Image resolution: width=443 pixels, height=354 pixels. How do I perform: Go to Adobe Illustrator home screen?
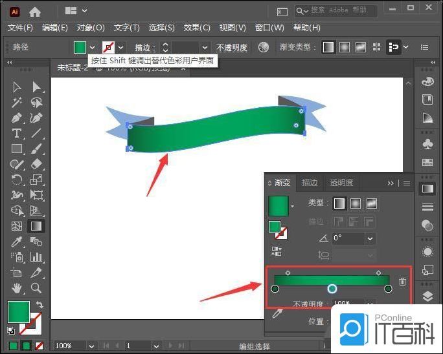(35, 12)
